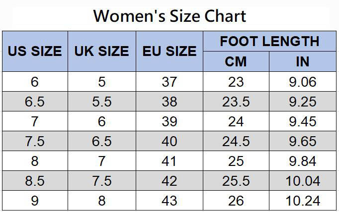Click the 9.45 inches cell
This screenshot has width=339, height=212.
pos(303,121)
